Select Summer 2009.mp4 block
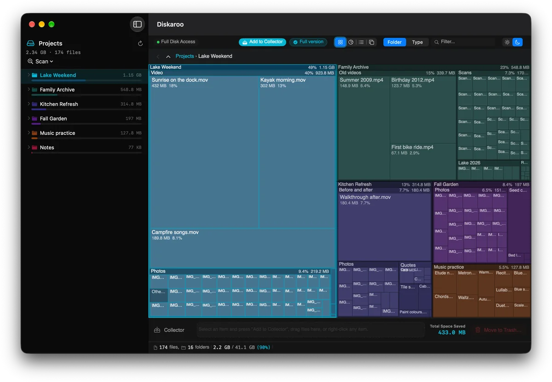The height and width of the screenshot is (382, 552). (364, 127)
